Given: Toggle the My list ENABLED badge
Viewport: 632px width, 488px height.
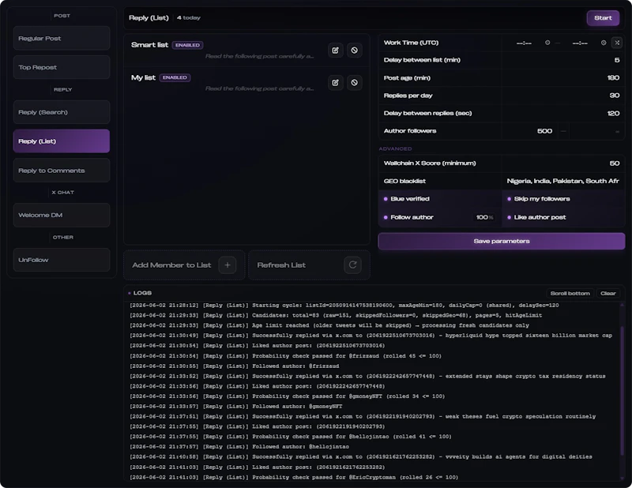Looking at the screenshot, I should pyautogui.click(x=175, y=77).
